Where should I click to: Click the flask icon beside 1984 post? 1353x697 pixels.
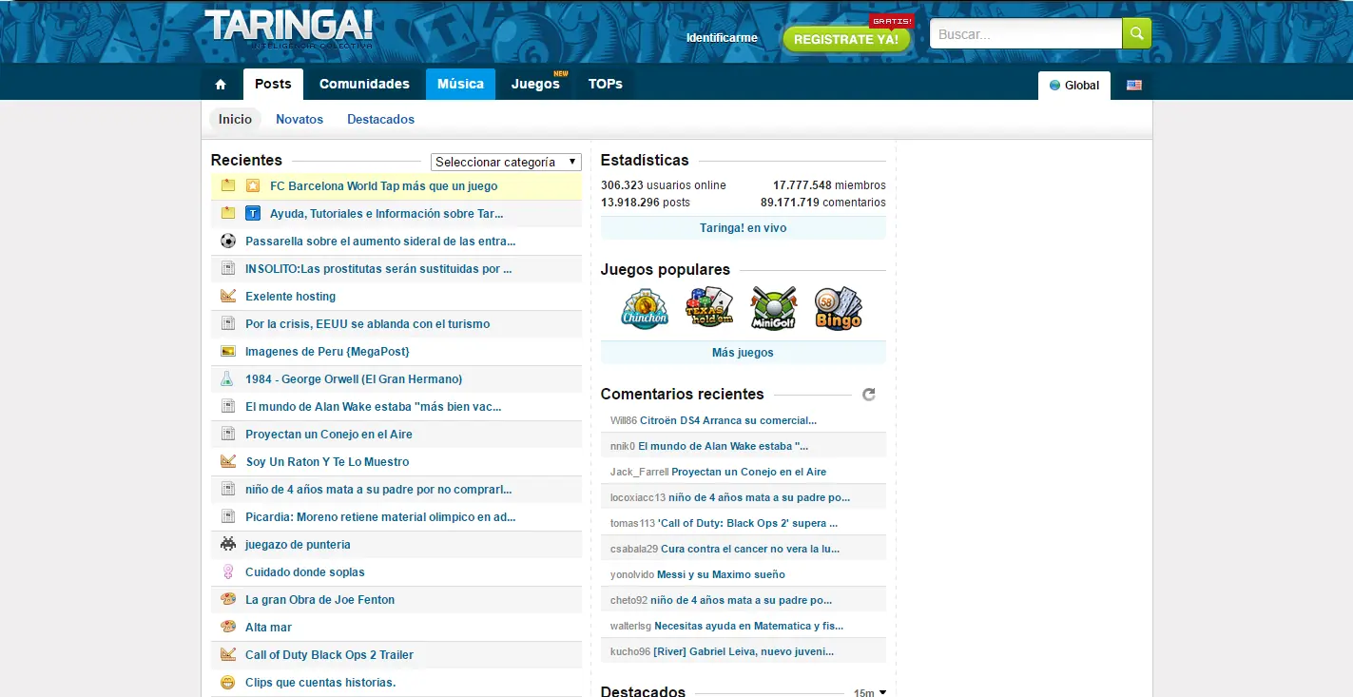(x=228, y=378)
